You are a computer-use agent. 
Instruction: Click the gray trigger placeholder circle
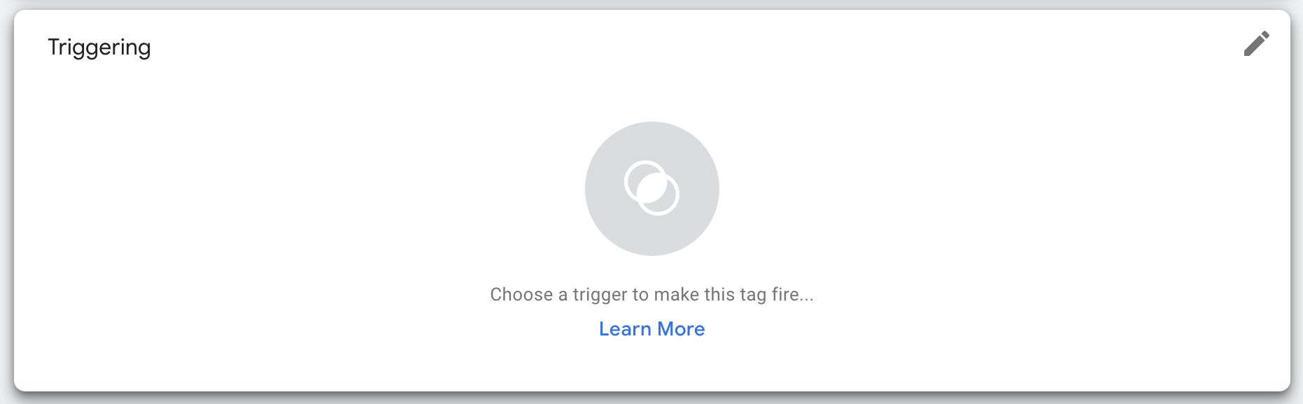[x=651, y=189]
